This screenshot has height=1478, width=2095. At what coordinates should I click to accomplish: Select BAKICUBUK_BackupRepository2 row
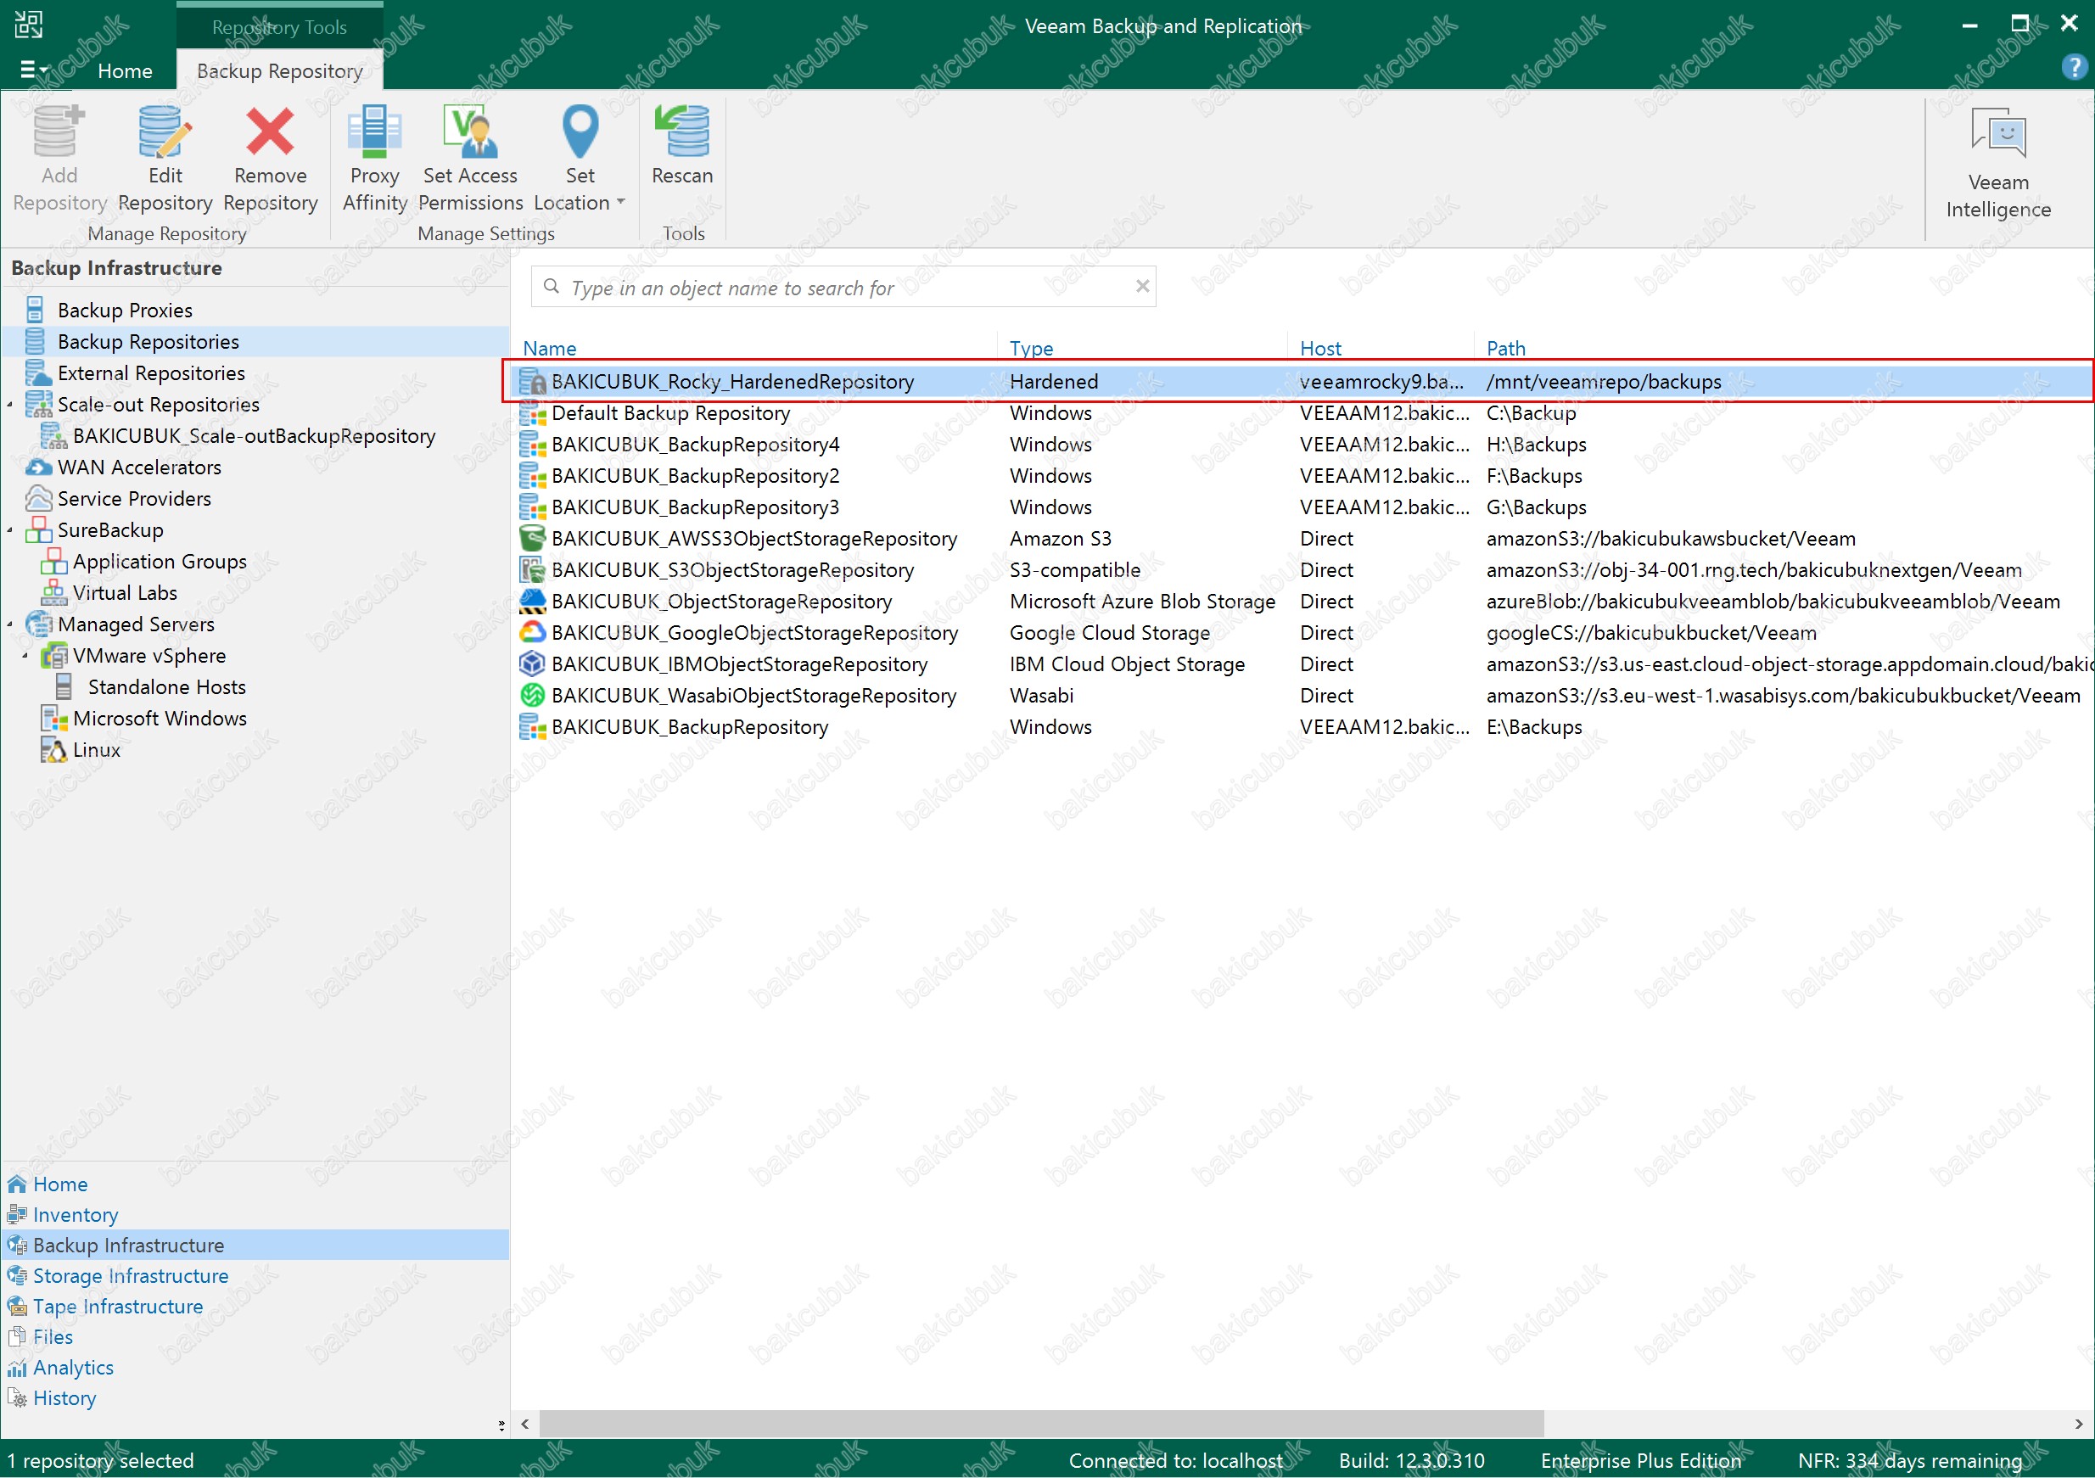tap(1302, 476)
